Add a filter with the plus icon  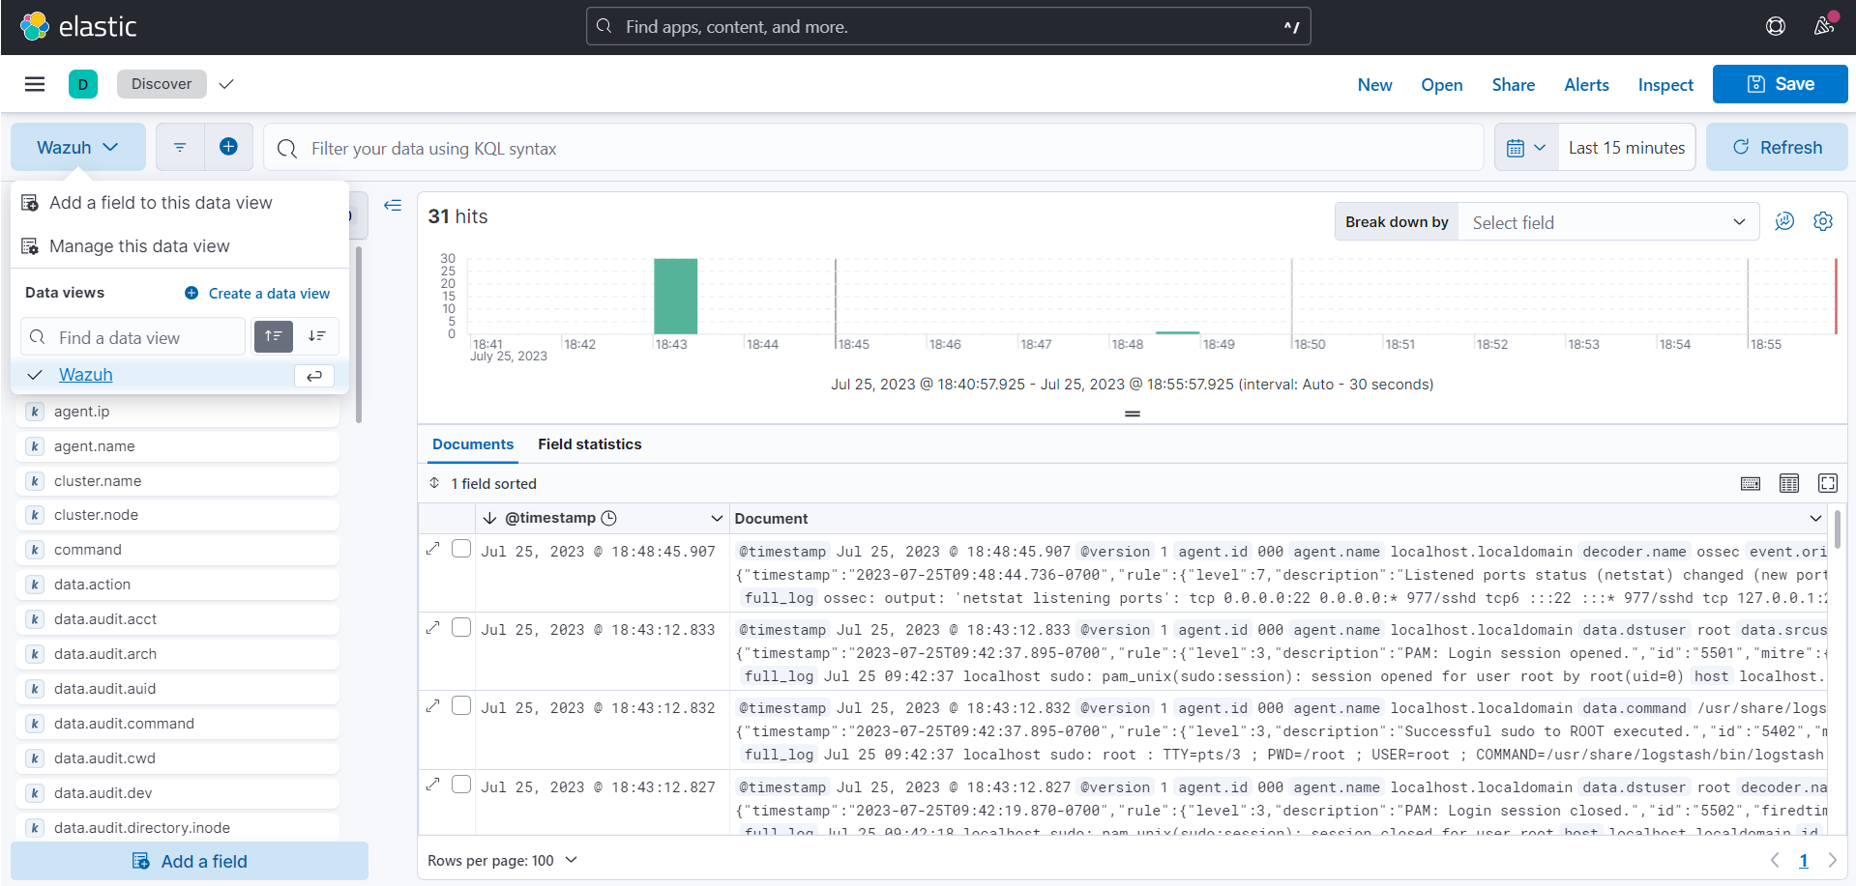pos(228,147)
